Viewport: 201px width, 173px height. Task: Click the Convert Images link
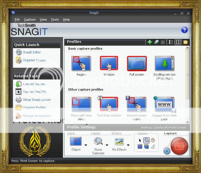(34, 84)
